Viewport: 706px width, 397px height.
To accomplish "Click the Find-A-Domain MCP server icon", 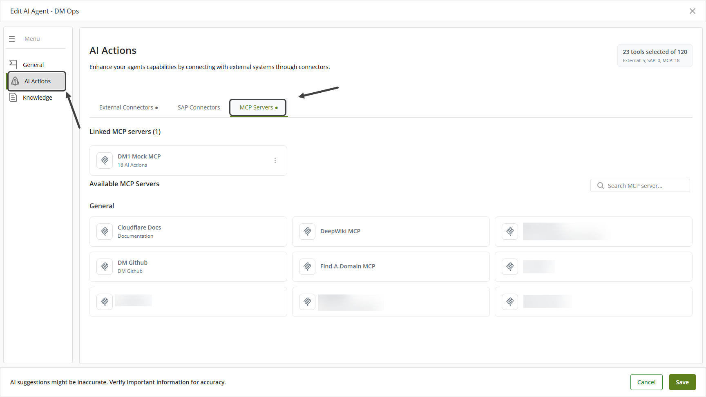I will [307, 267].
